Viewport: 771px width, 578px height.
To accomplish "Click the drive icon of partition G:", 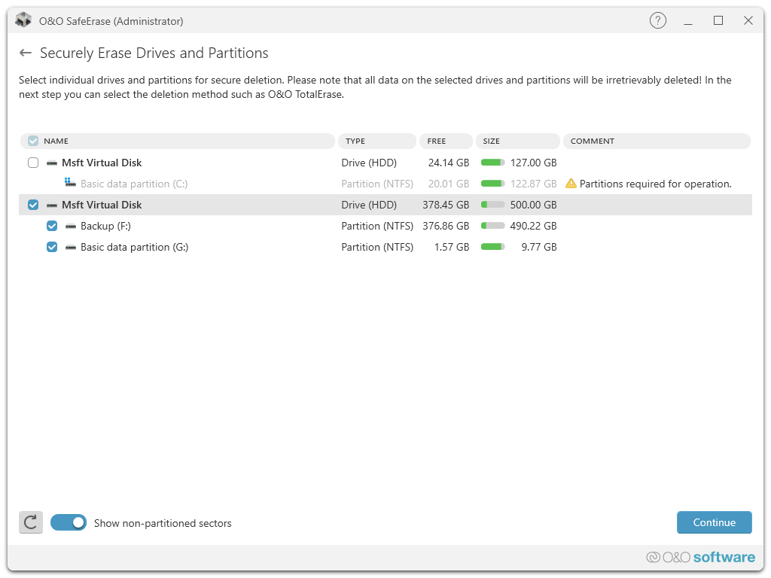I will pyautogui.click(x=71, y=247).
